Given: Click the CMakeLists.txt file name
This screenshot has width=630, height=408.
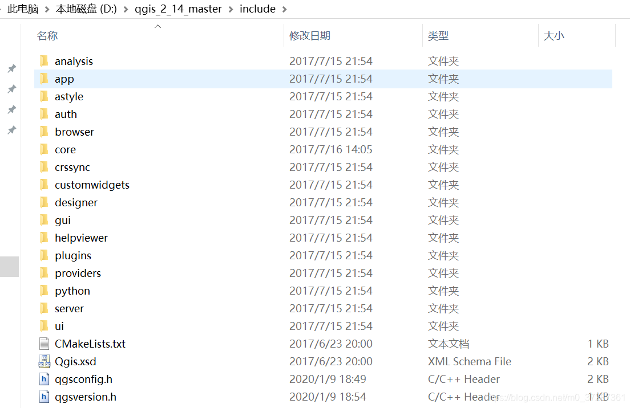Looking at the screenshot, I should point(90,344).
